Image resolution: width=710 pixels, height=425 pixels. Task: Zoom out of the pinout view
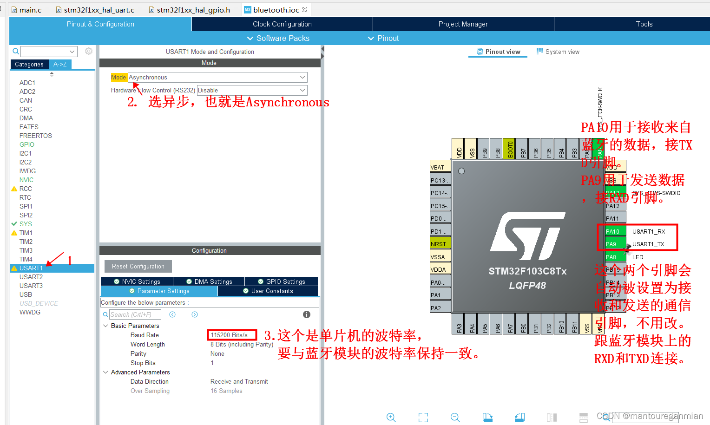tap(455, 418)
